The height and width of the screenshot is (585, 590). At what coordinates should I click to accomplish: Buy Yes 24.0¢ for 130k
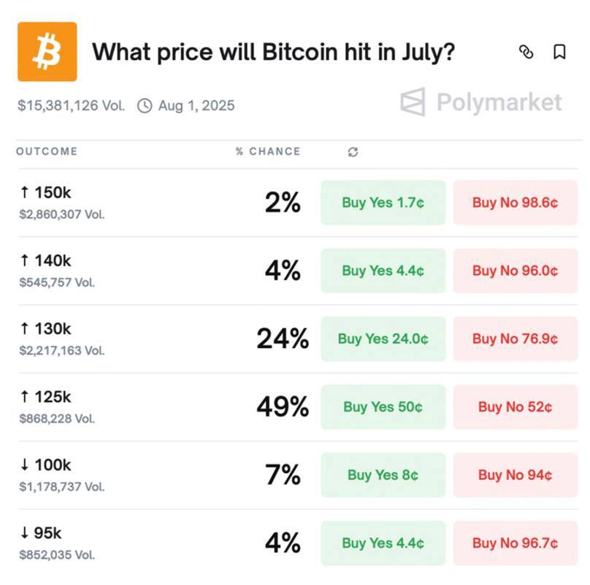click(383, 339)
